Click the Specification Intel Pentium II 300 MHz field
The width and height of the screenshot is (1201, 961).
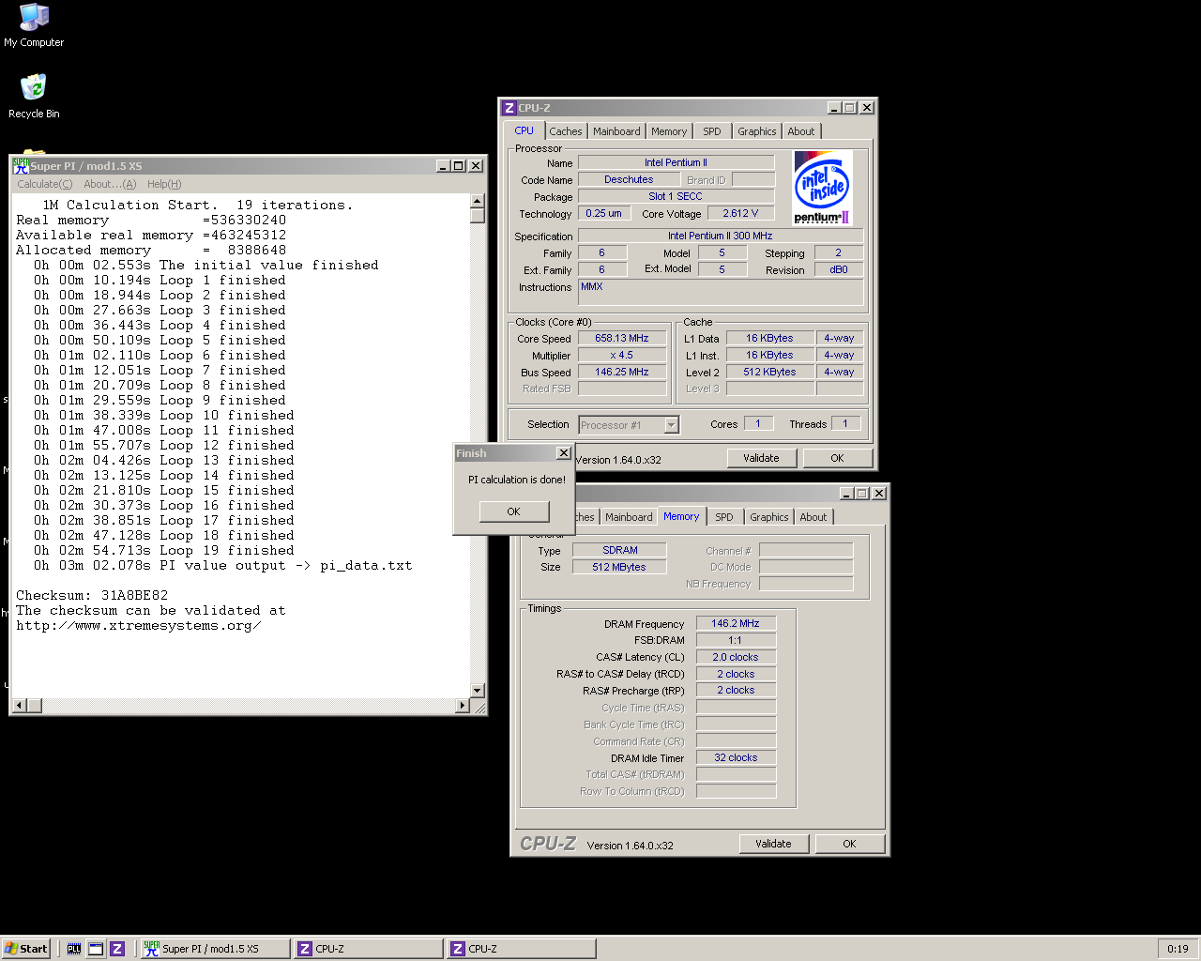(721, 236)
